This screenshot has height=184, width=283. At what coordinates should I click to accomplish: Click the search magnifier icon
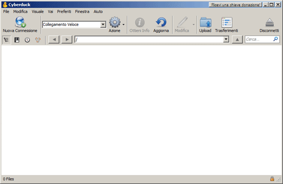tap(276, 39)
